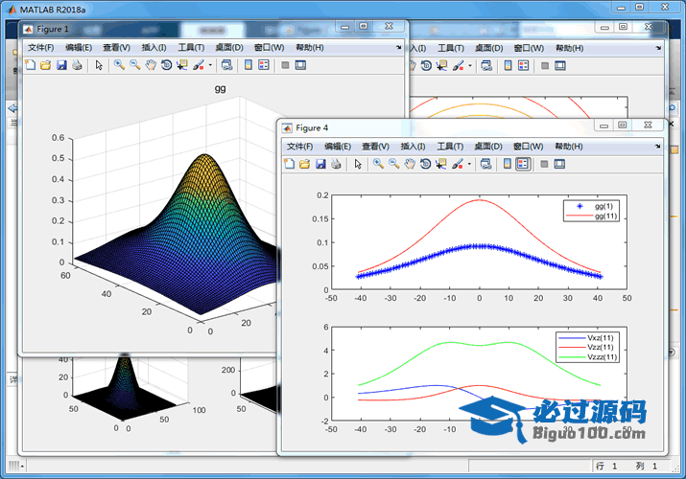Open 查看(V) menu in Figure 1
The height and width of the screenshot is (479, 686).
(116, 48)
